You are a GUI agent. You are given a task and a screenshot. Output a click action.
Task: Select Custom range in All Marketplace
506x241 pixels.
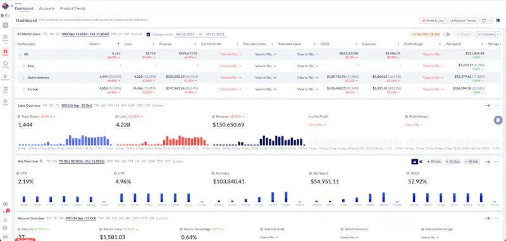[137, 34]
